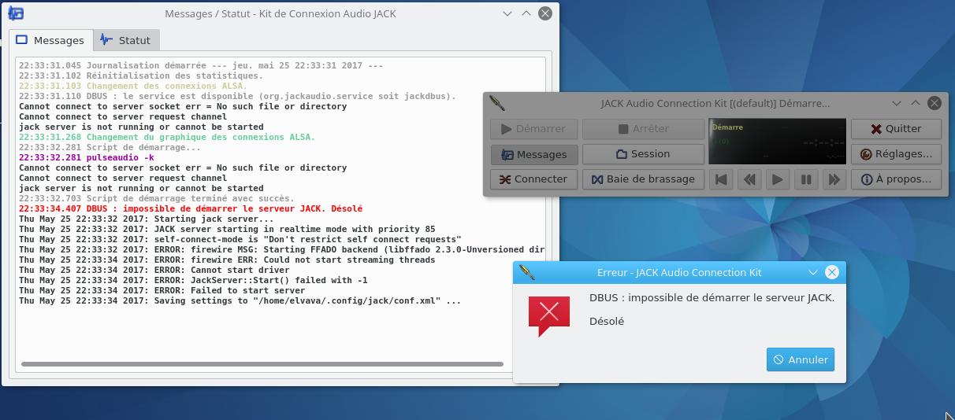955x420 pixels.
Task: Click 'Could not start streaming threads' error line
Action: [227, 260]
